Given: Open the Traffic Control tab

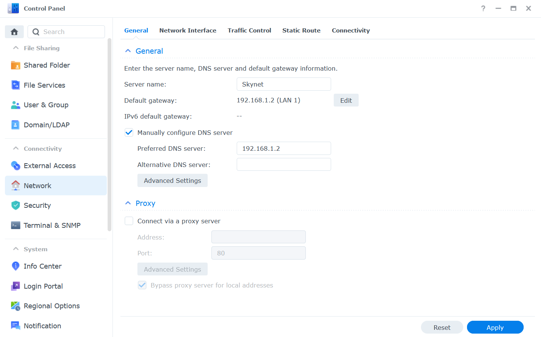Looking at the screenshot, I should 249,30.
